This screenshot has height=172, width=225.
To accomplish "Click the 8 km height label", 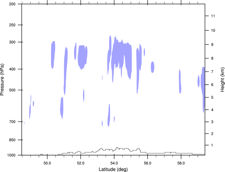I will tap(212, 58).
